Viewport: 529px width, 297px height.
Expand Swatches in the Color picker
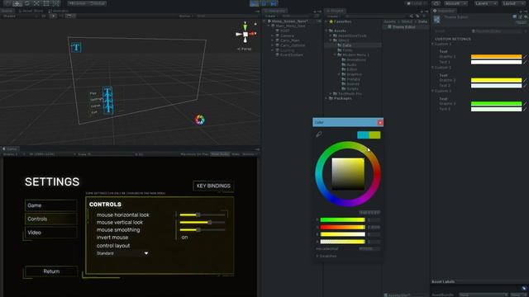317,257
